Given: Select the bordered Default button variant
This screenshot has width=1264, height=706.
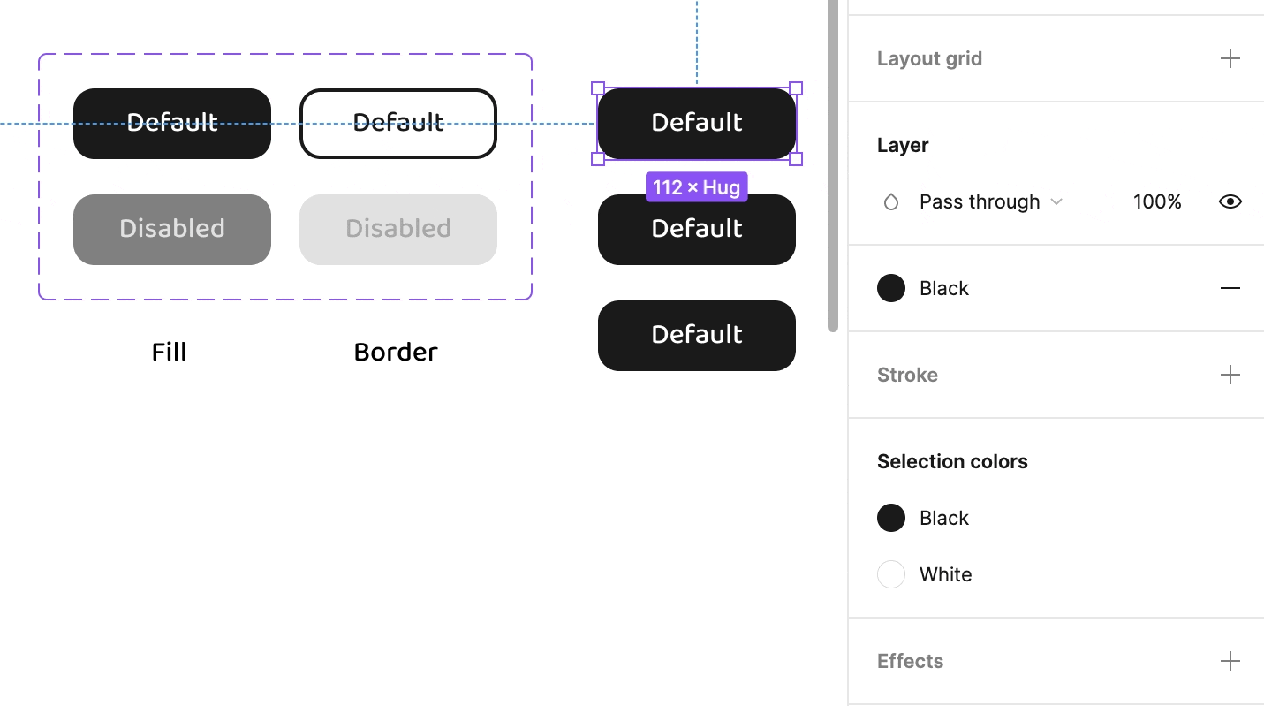Looking at the screenshot, I should tap(398, 124).
